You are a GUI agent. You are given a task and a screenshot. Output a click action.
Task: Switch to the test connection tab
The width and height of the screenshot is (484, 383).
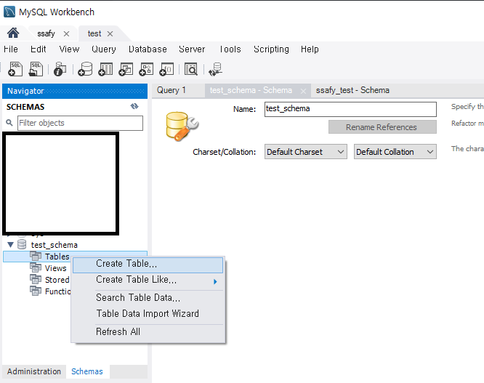[94, 33]
